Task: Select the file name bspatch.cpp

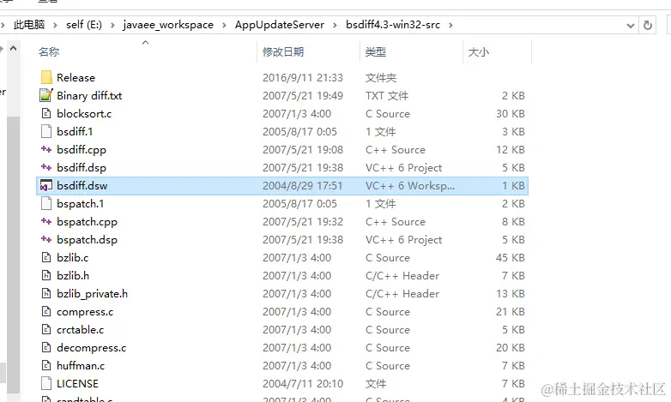Action: 87,222
